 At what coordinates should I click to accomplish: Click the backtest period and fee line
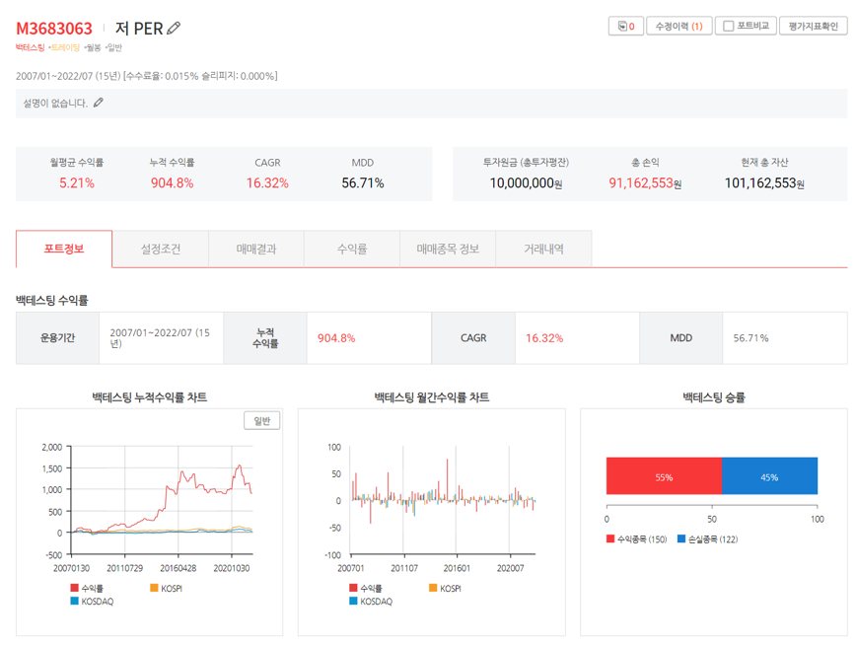(x=147, y=76)
